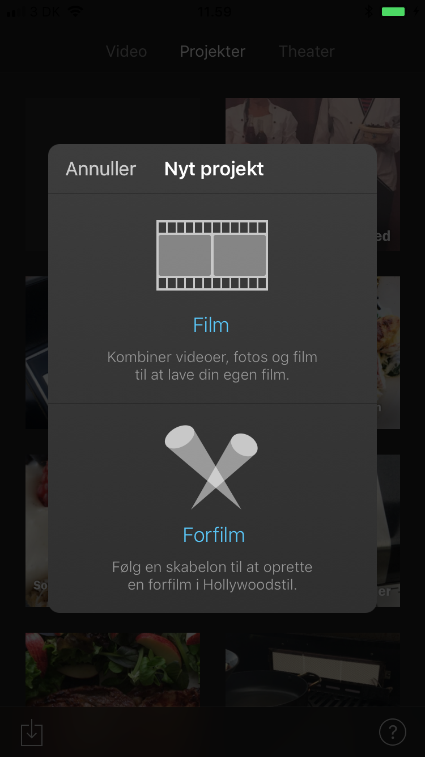
Task: Tap the filmstrip Film icon
Action: (x=212, y=255)
